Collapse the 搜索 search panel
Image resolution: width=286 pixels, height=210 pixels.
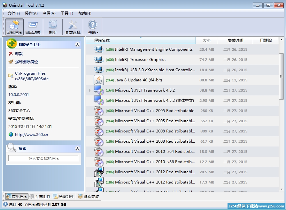coord(77,148)
